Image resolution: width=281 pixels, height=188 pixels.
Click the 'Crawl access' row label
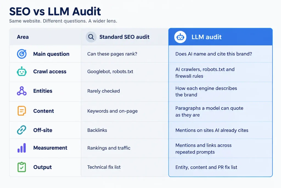[50, 72]
